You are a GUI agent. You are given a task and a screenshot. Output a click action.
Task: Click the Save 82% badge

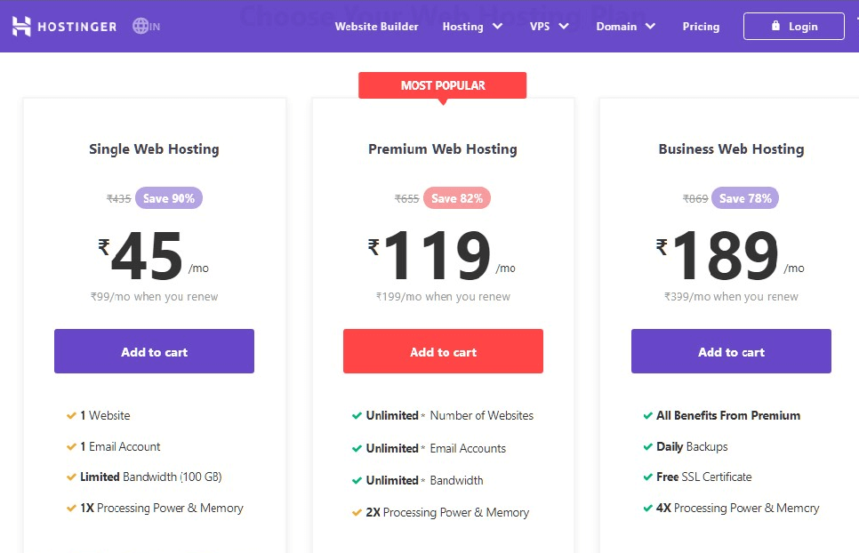pyautogui.click(x=457, y=198)
